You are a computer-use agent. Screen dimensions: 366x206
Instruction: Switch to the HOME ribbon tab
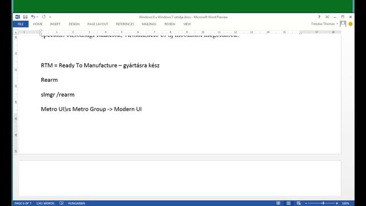point(38,24)
